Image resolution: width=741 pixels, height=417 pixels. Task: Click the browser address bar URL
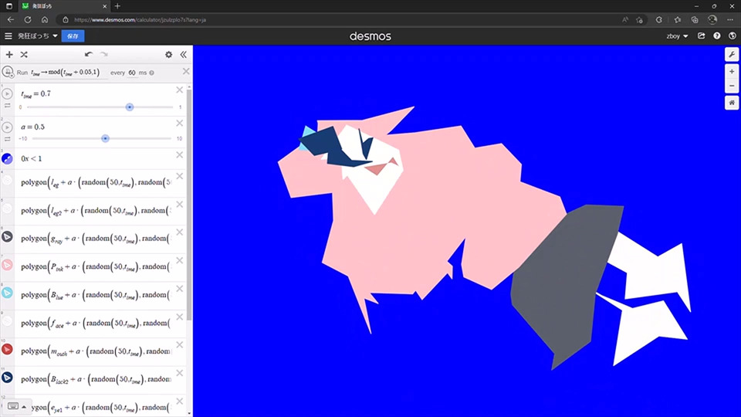(140, 20)
